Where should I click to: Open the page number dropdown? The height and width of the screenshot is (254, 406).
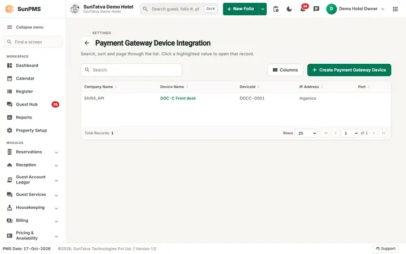point(350,133)
